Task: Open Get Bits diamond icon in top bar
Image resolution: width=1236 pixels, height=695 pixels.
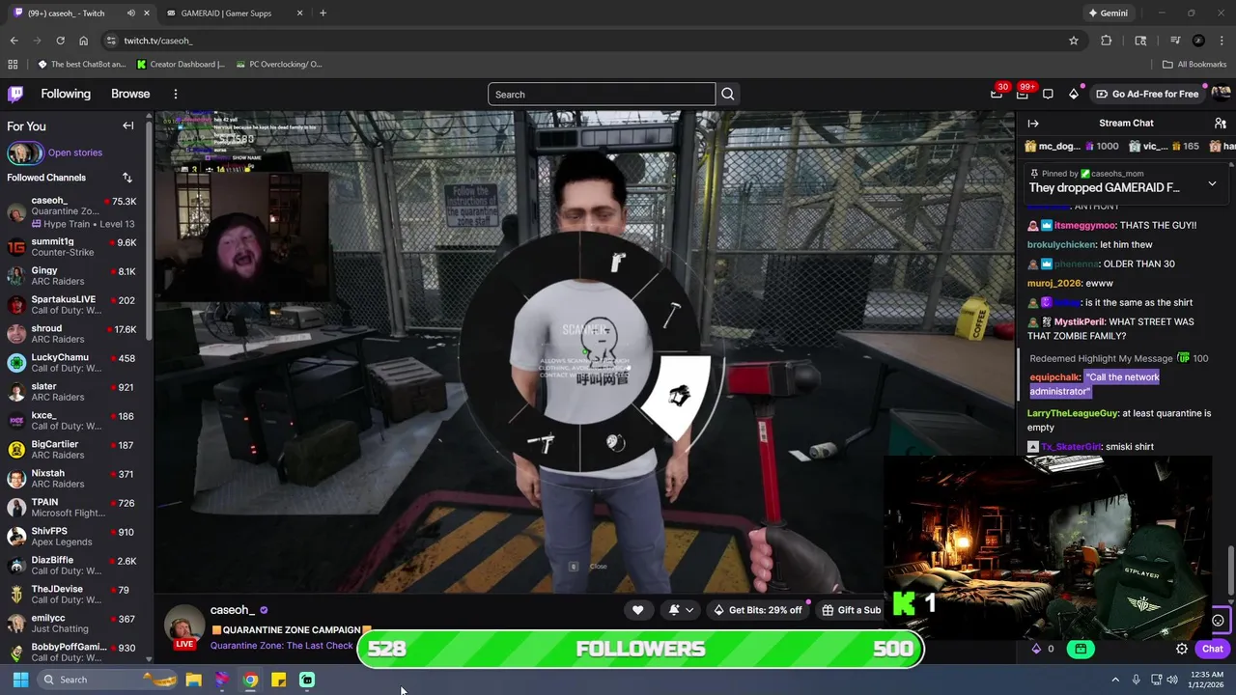Action: coord(1074,94)
